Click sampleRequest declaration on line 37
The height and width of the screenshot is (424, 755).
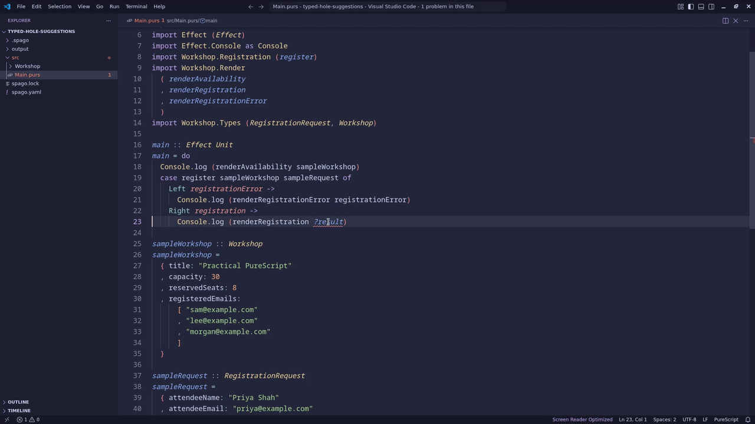180,376
